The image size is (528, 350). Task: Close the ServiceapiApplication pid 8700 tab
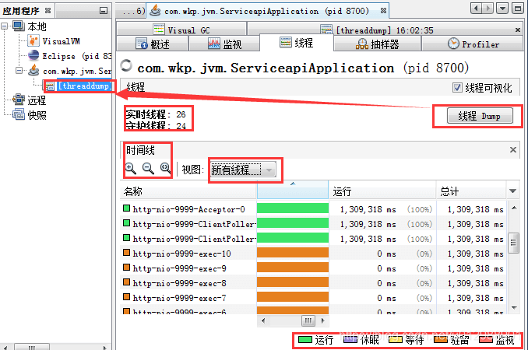click(x=383, y=11)
